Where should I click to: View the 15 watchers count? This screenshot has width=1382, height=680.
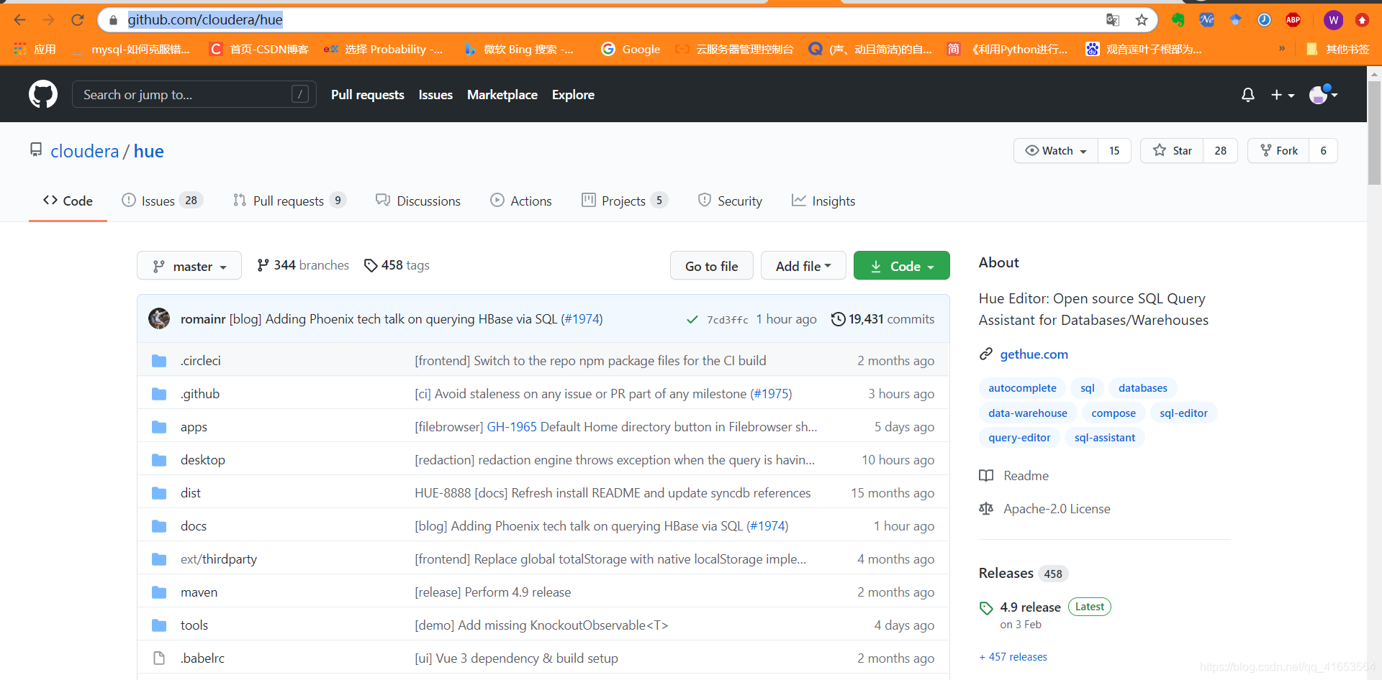[x=1114, y=150]
